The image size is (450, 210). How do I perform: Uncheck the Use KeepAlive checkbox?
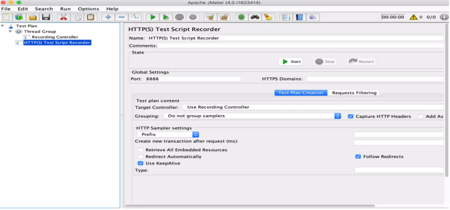point(140,163)
